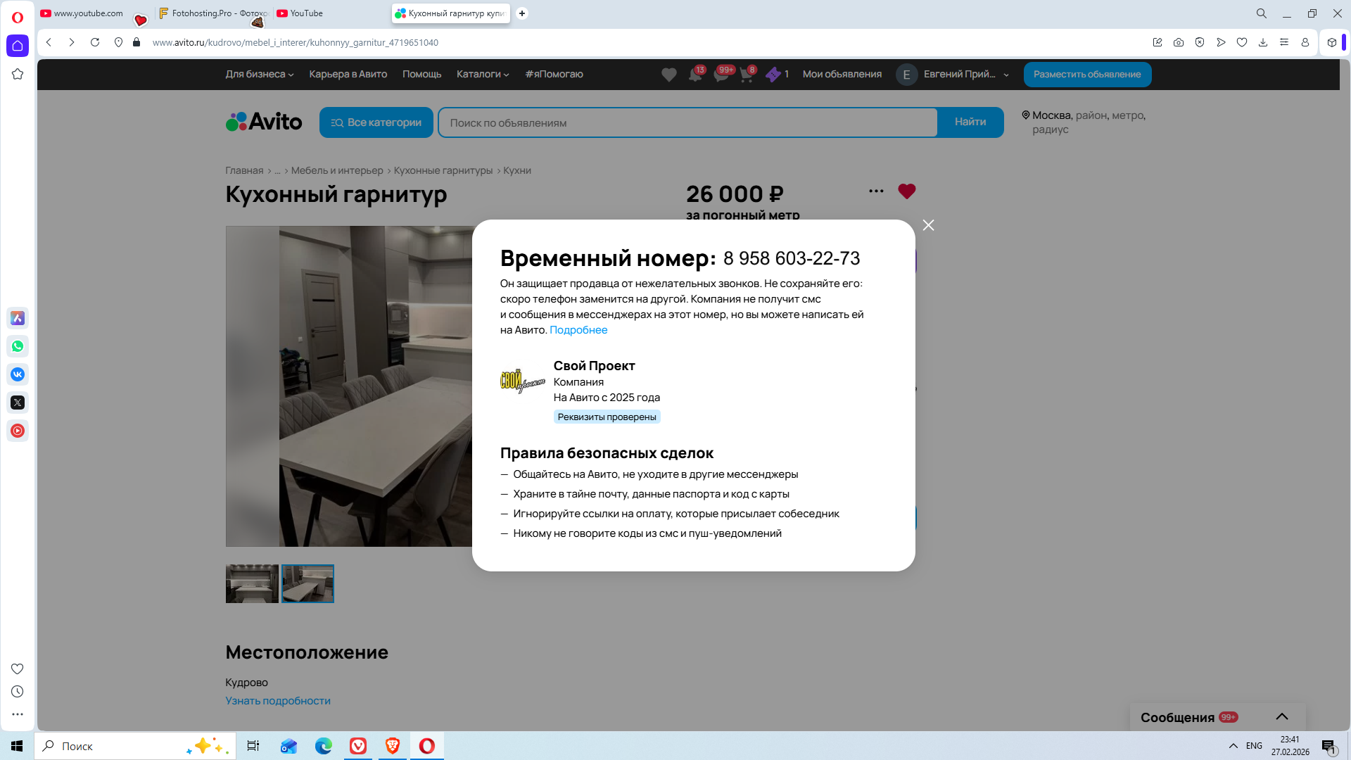
Task: Open Avito favorites heart in header
Action: 668,75
